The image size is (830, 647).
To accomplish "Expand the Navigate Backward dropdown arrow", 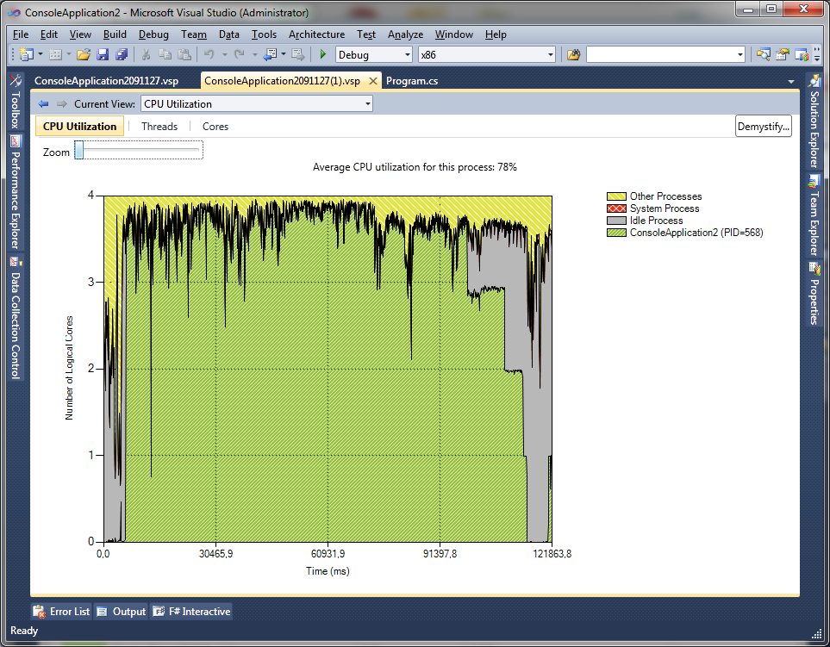I will 284,54.
